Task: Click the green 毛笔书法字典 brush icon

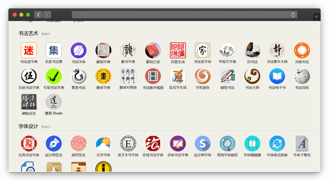Action: 54,76
